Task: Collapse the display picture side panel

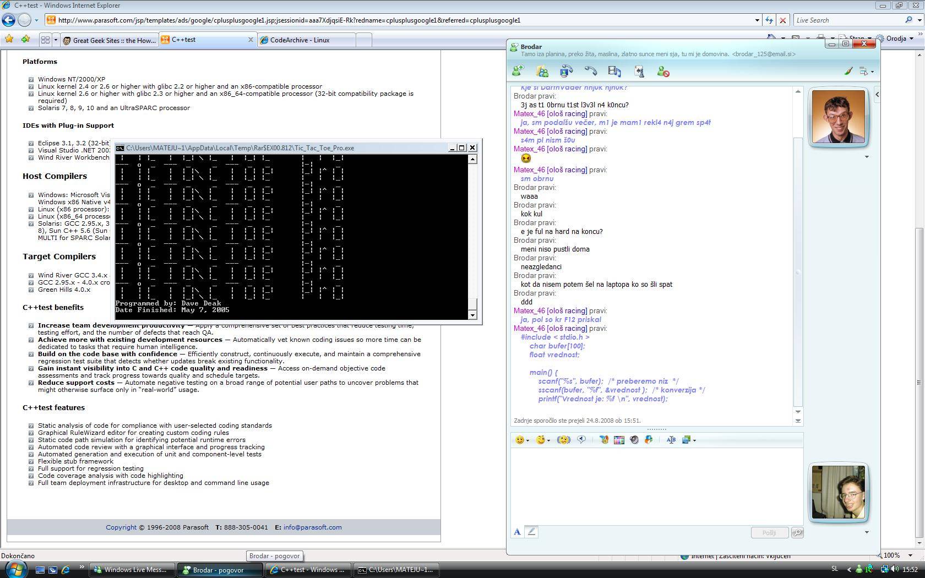Action: tap(877, 95)
